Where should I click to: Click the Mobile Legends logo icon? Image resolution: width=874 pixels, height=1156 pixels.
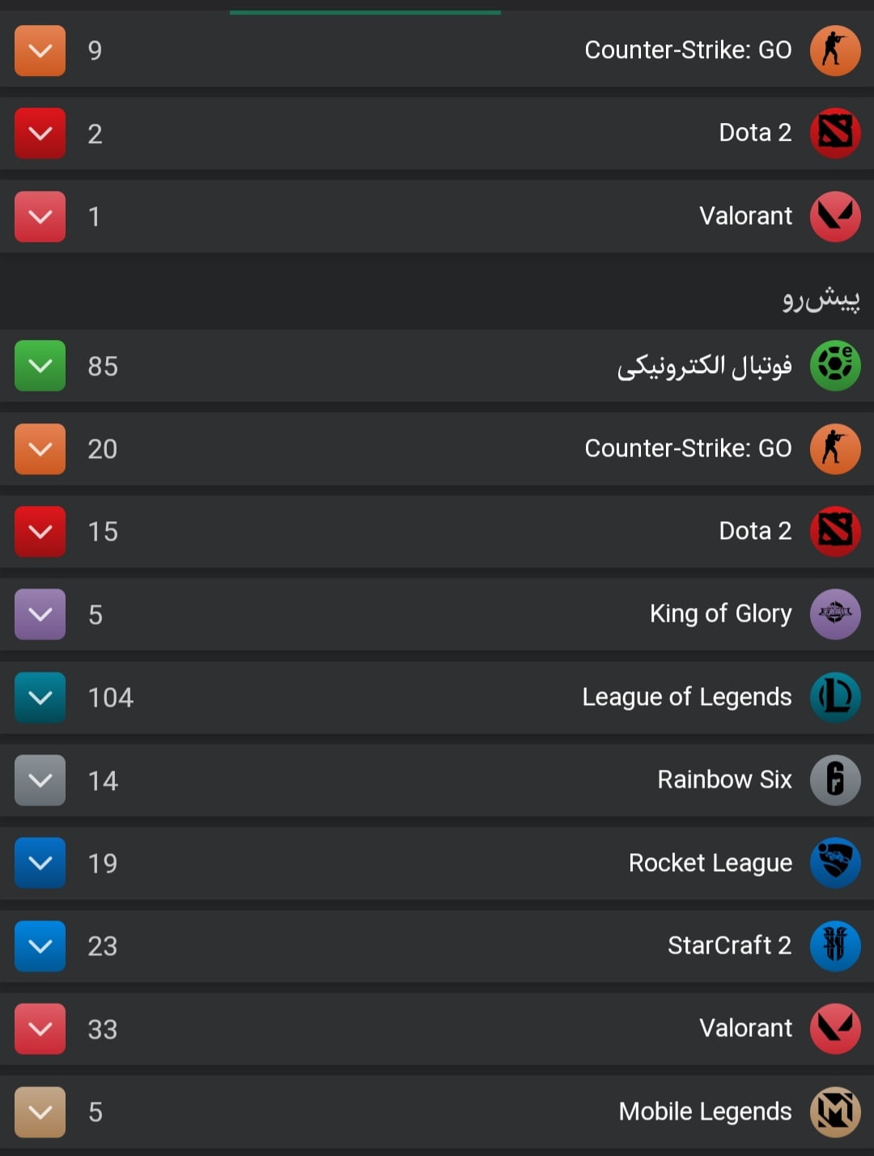(x=835, y=1111)
